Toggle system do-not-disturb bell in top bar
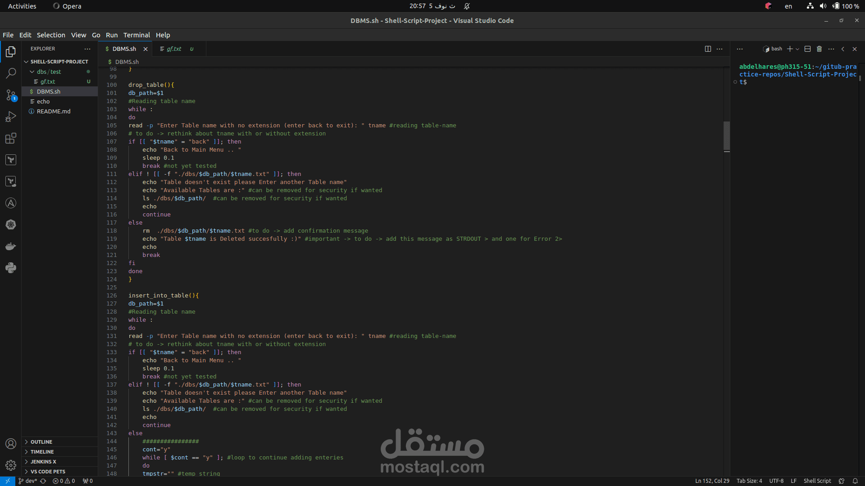The height and width of the screenshot is (486, 865). (467, 6)
